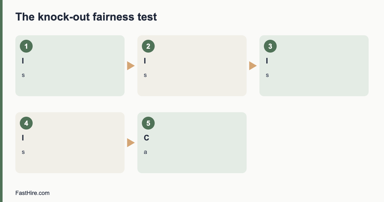Select the step 2 circle badge

pos(148,46)
